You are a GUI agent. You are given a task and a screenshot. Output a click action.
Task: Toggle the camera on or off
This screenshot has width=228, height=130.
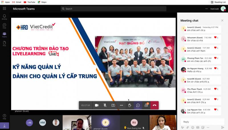[x=97, y=105]
